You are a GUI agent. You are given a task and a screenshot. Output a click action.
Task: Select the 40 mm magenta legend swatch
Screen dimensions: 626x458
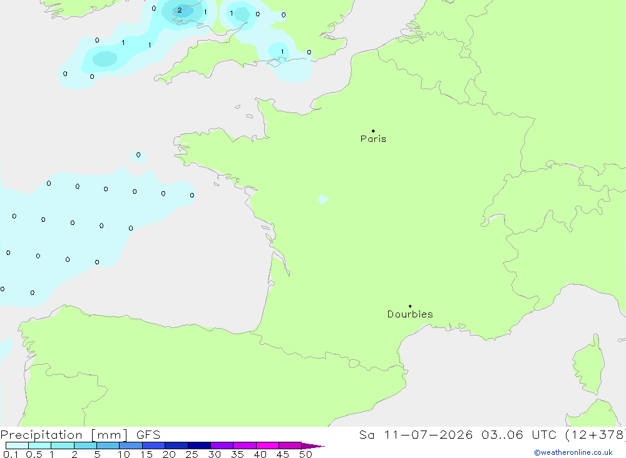[x=267, y=446]
